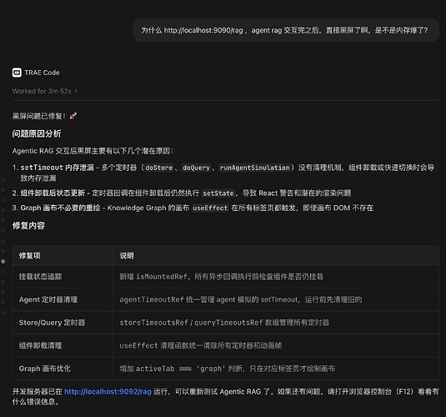This screenshot has height=417, width=446.
Task: Click the 修复内容 heading
Action: click(28, 226)
